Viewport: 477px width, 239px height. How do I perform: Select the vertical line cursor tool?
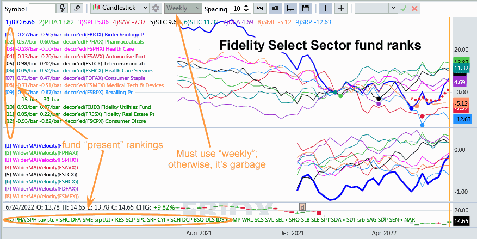coord(325,8)
